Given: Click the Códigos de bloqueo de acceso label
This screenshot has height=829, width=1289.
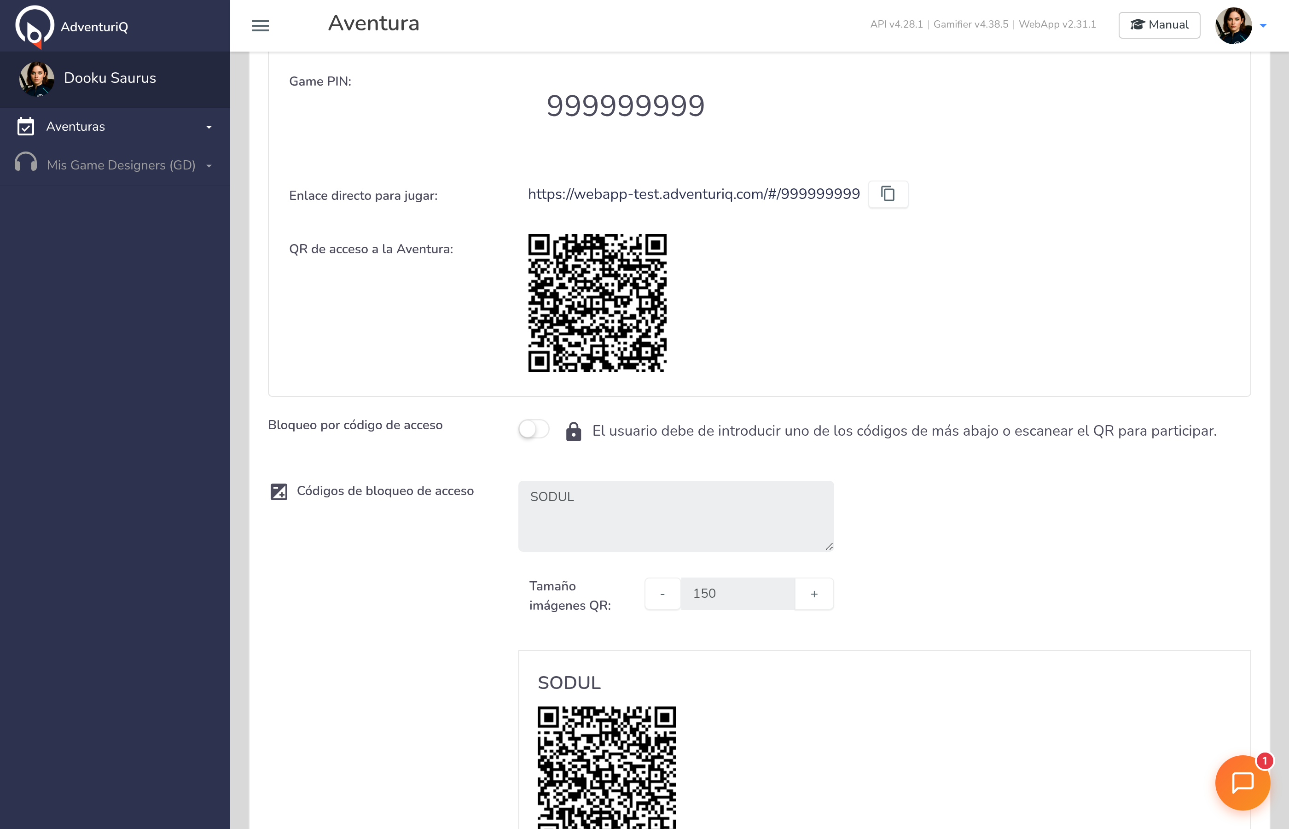Looking at the screenshot, I should [385, 491].
